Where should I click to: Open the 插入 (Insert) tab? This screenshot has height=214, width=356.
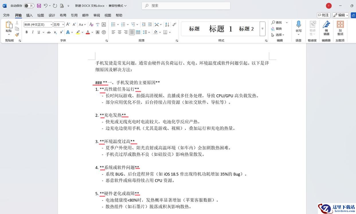30,15
